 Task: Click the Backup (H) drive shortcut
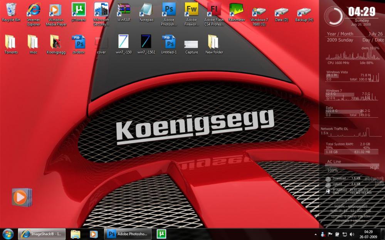tap(304, 11)
